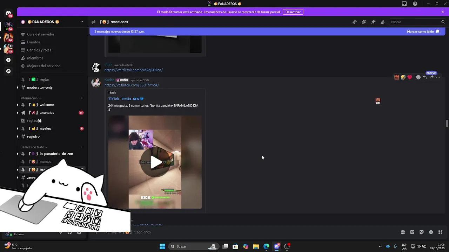Reply to Karito's message

tap(425, 77)
